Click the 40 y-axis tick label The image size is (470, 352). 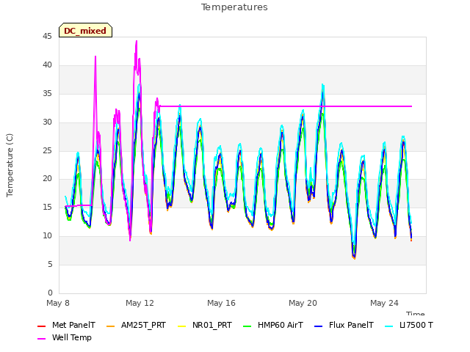(x=47, y=65)
